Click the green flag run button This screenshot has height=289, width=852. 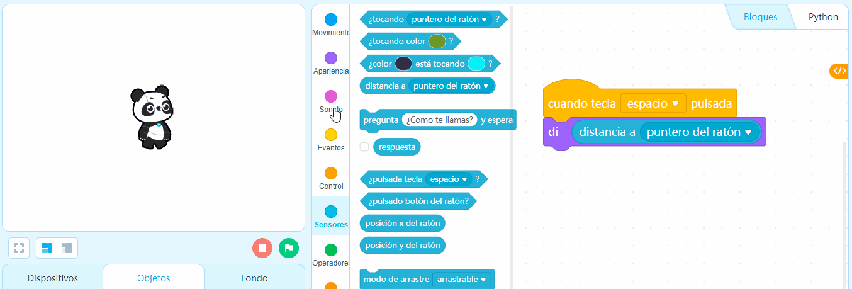[x=289, y=248]
